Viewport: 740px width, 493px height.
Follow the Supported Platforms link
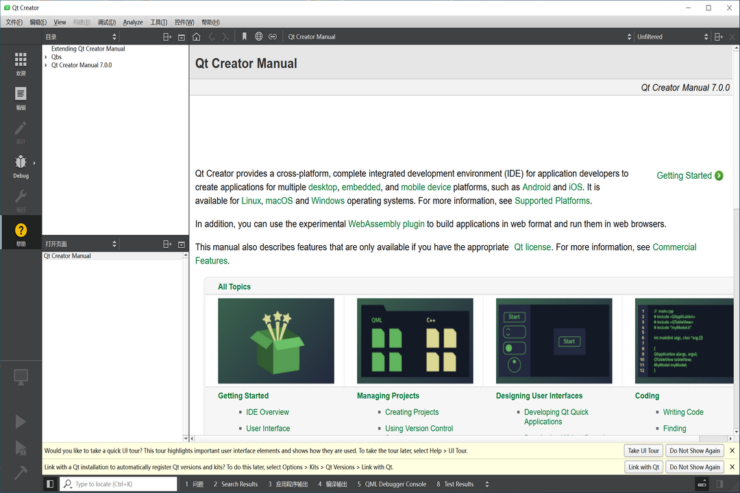[552, 201]
